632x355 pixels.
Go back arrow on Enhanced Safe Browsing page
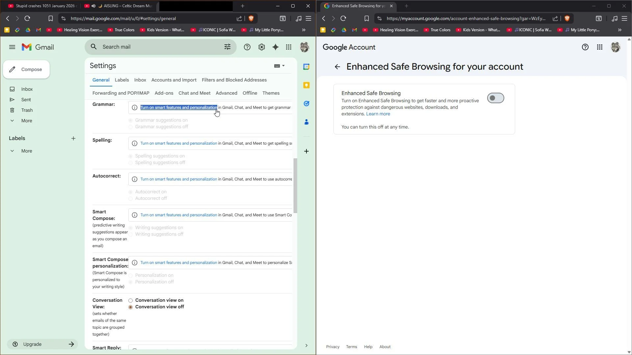(337, 67)
